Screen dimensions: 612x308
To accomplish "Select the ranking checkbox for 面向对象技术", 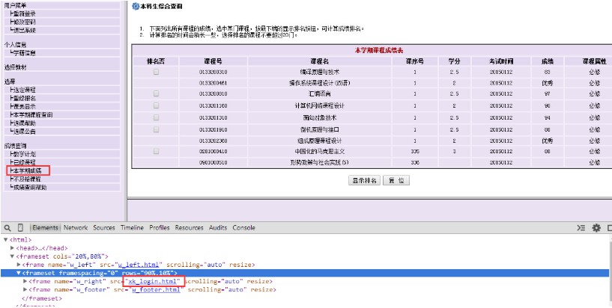I will [156, 117].
